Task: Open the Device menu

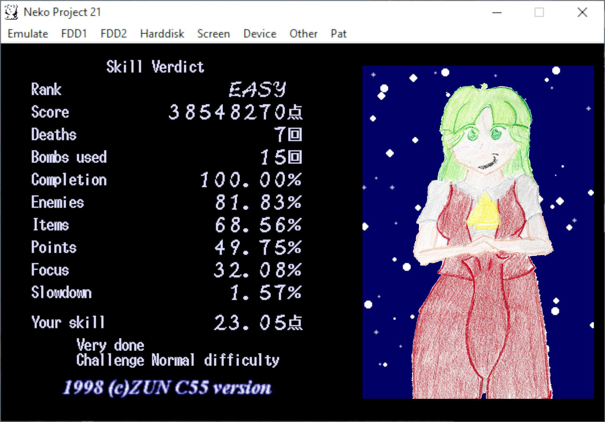Action: click(x=260, y=34)
